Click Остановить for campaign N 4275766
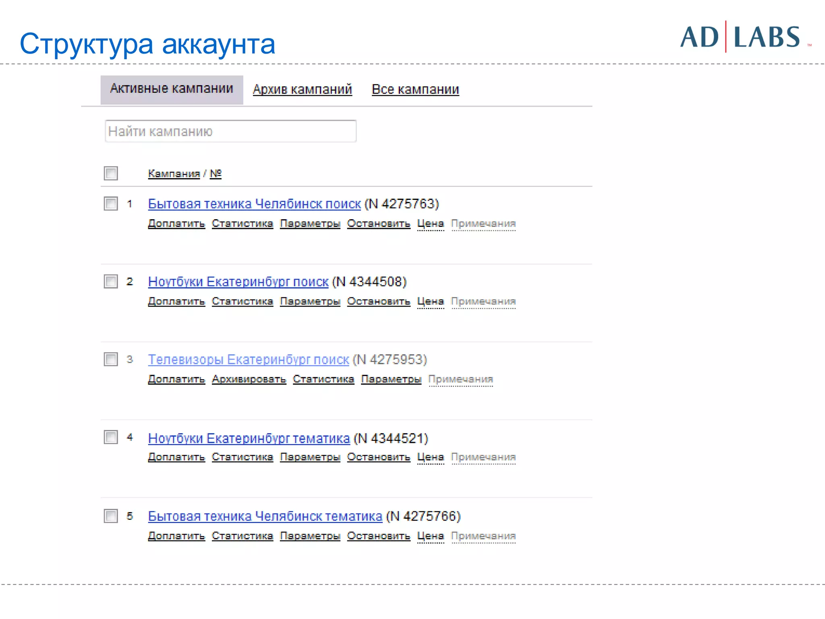This screenshot has width=825, height=619. pos(379,536)
